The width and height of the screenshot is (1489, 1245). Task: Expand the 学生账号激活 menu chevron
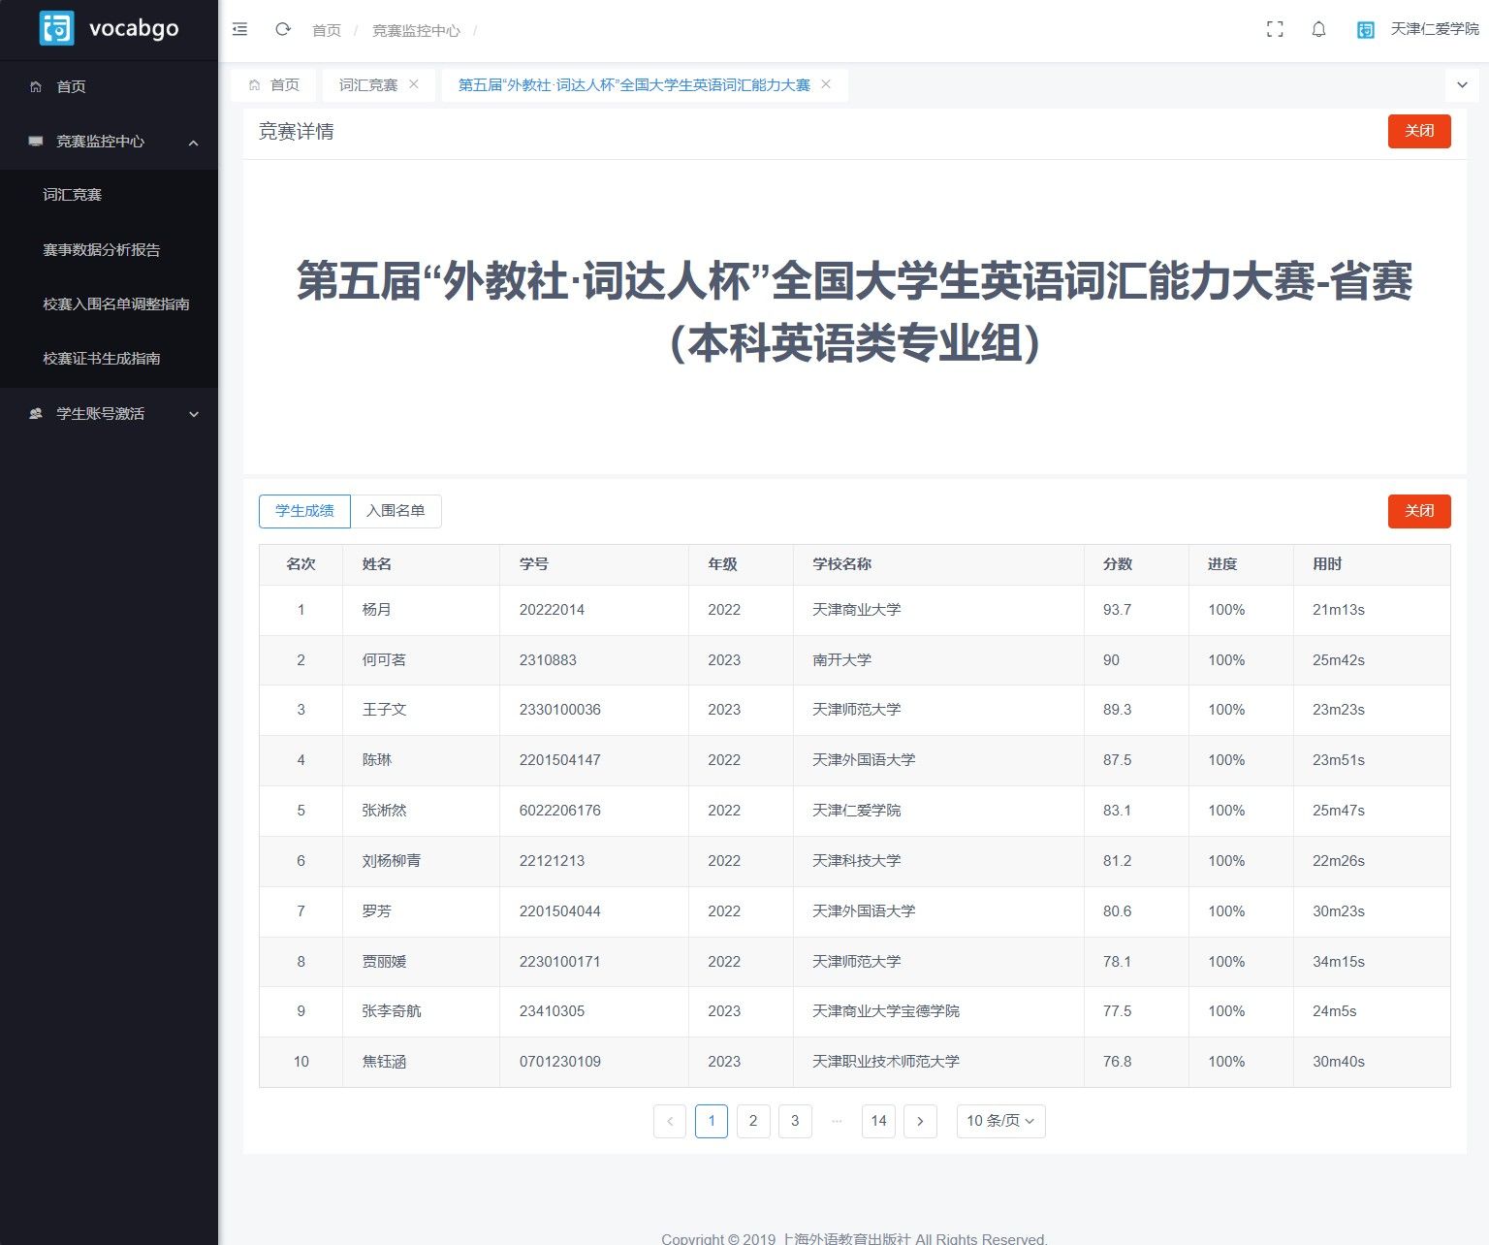194,414
